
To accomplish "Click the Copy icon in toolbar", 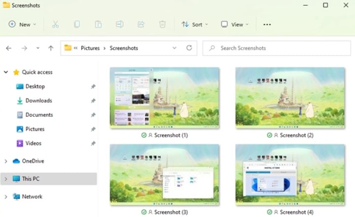I will click(x=77, y=24).
